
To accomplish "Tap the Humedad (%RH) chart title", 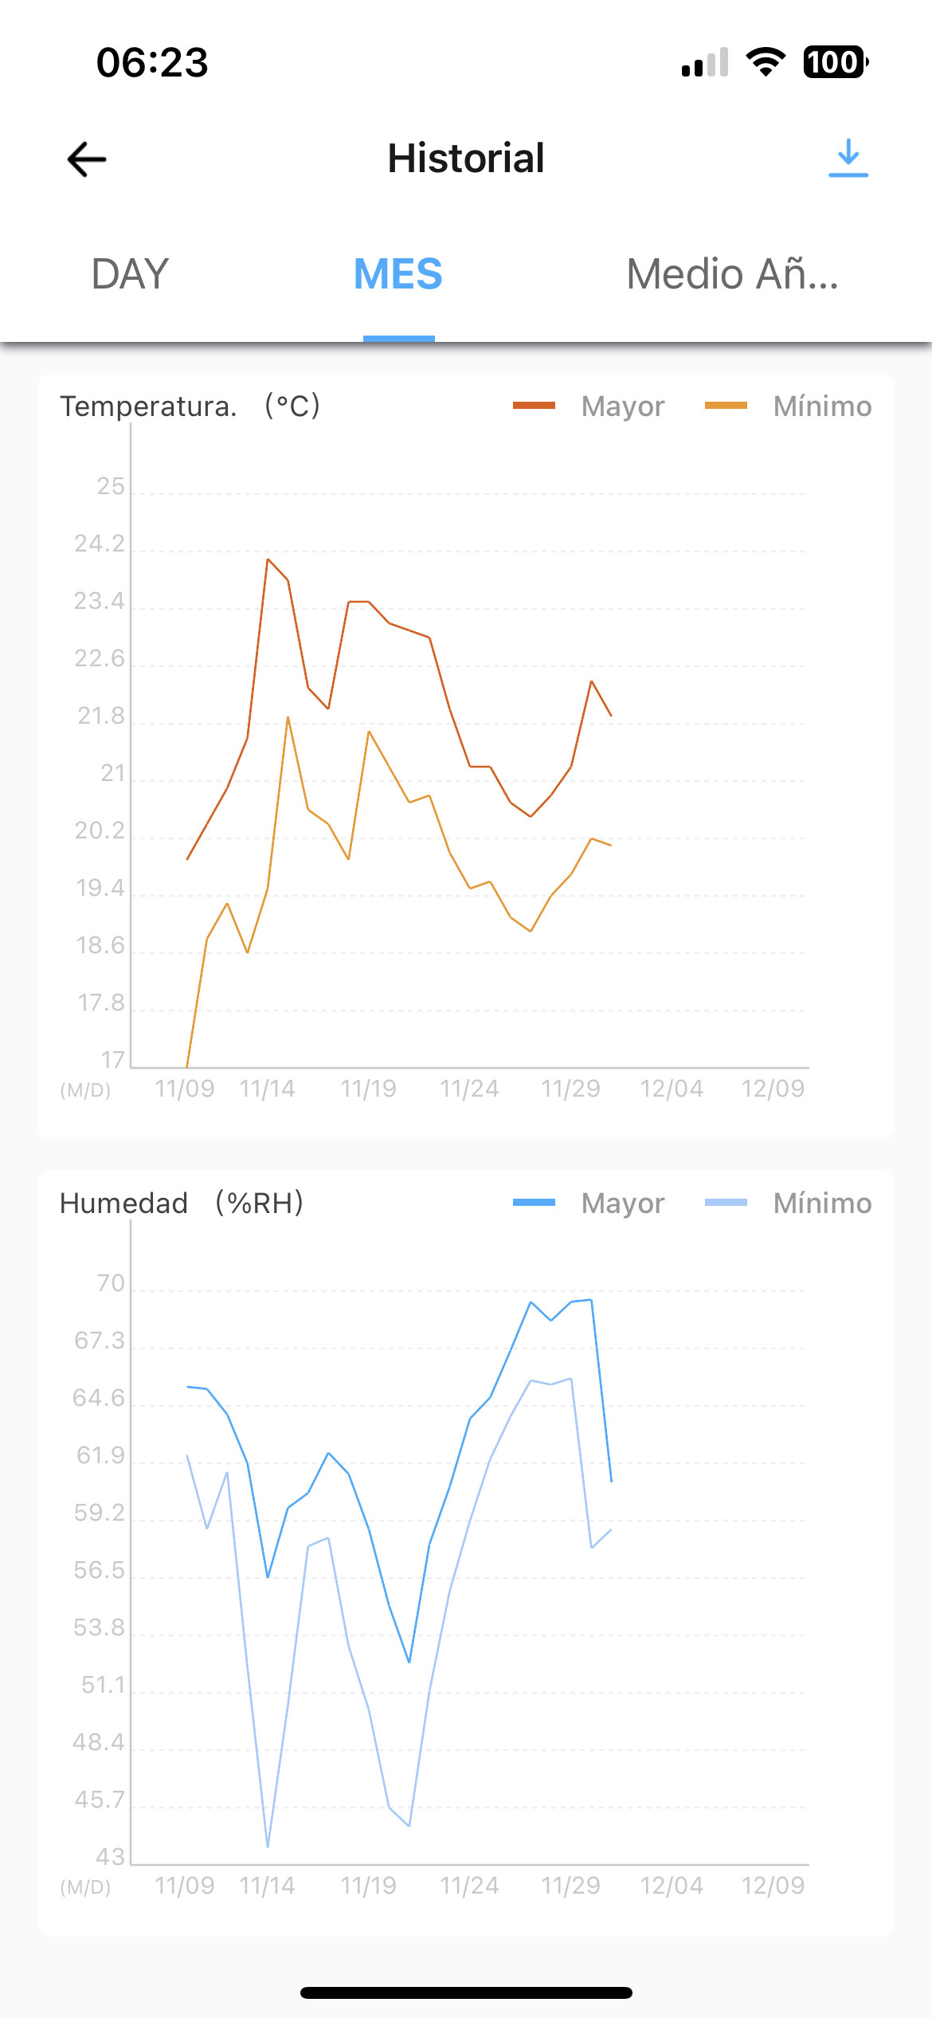I will (x=182, y=1203).
